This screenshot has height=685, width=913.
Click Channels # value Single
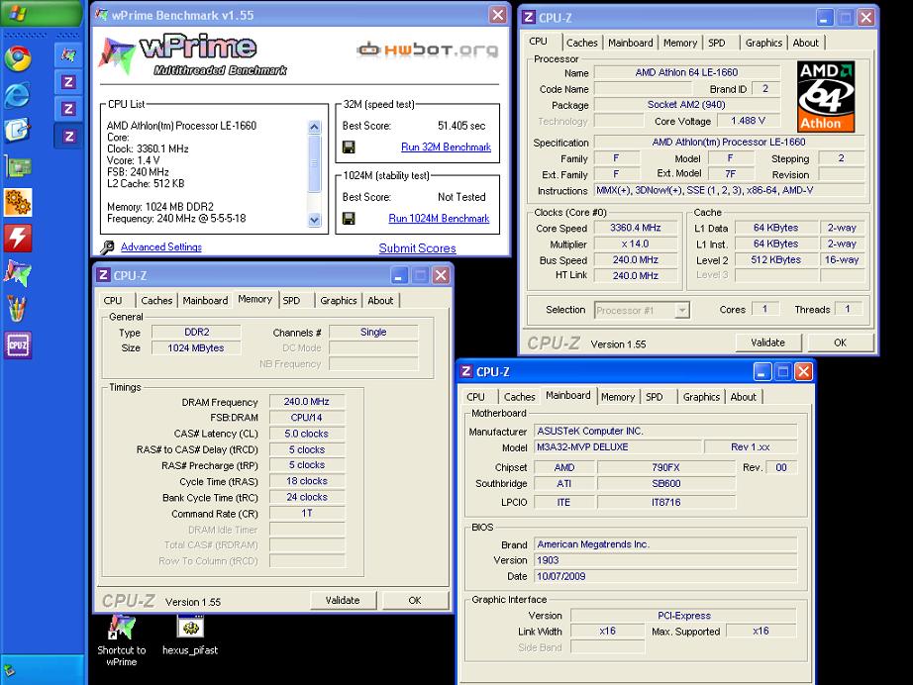tap(373, 332)
